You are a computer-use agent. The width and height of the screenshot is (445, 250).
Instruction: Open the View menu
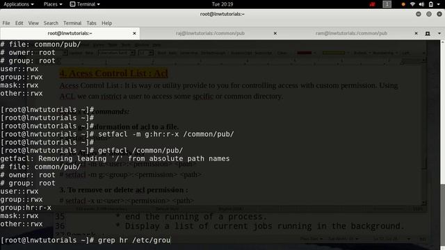[x=33, y=23]
